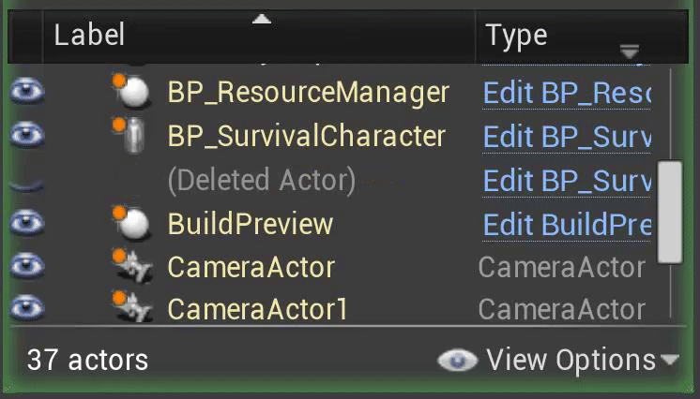The image size is (700, 399).
Task: Toggle visibility of CameraActor
Action: pos(26,268)
